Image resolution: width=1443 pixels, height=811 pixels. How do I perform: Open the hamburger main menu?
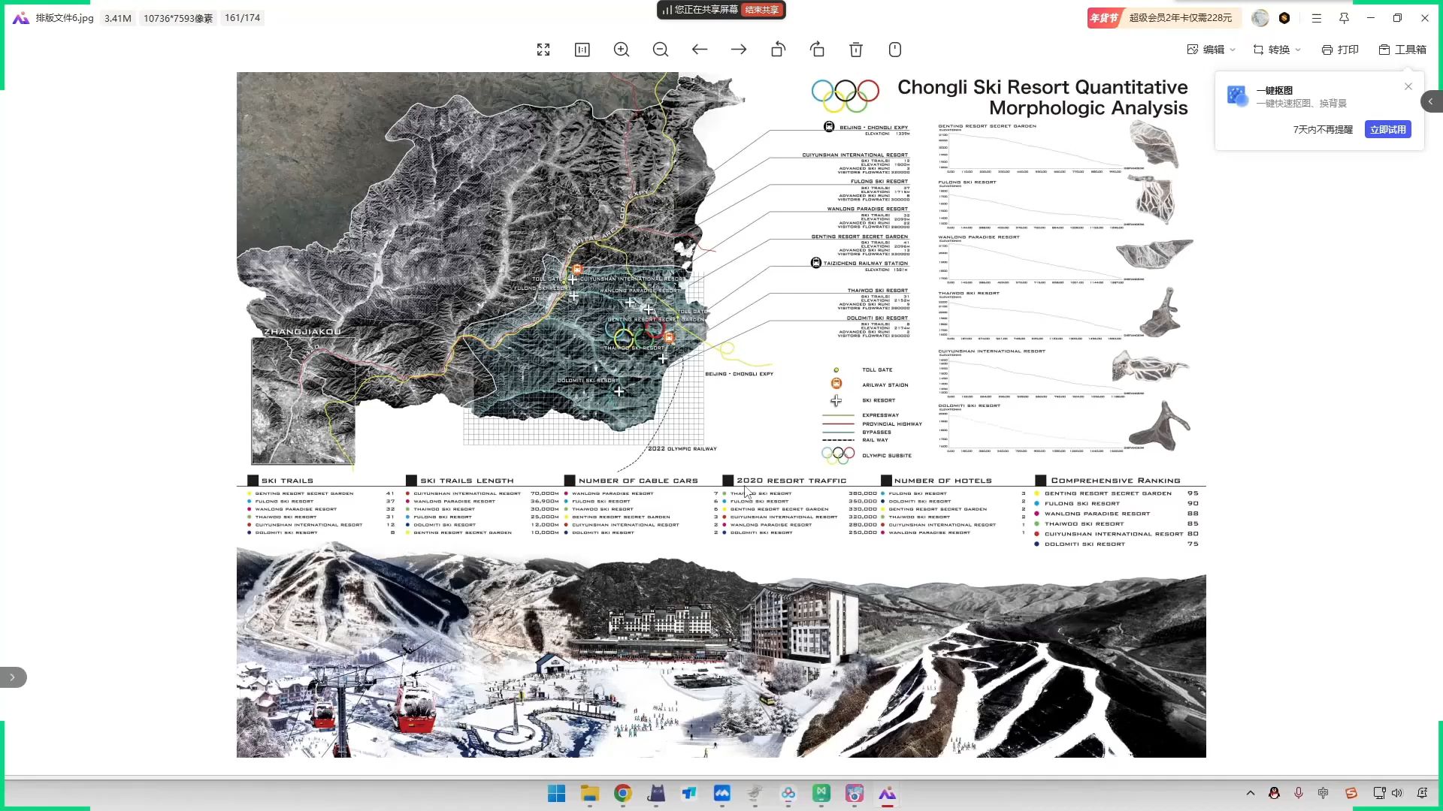(x=1316, y=18)
